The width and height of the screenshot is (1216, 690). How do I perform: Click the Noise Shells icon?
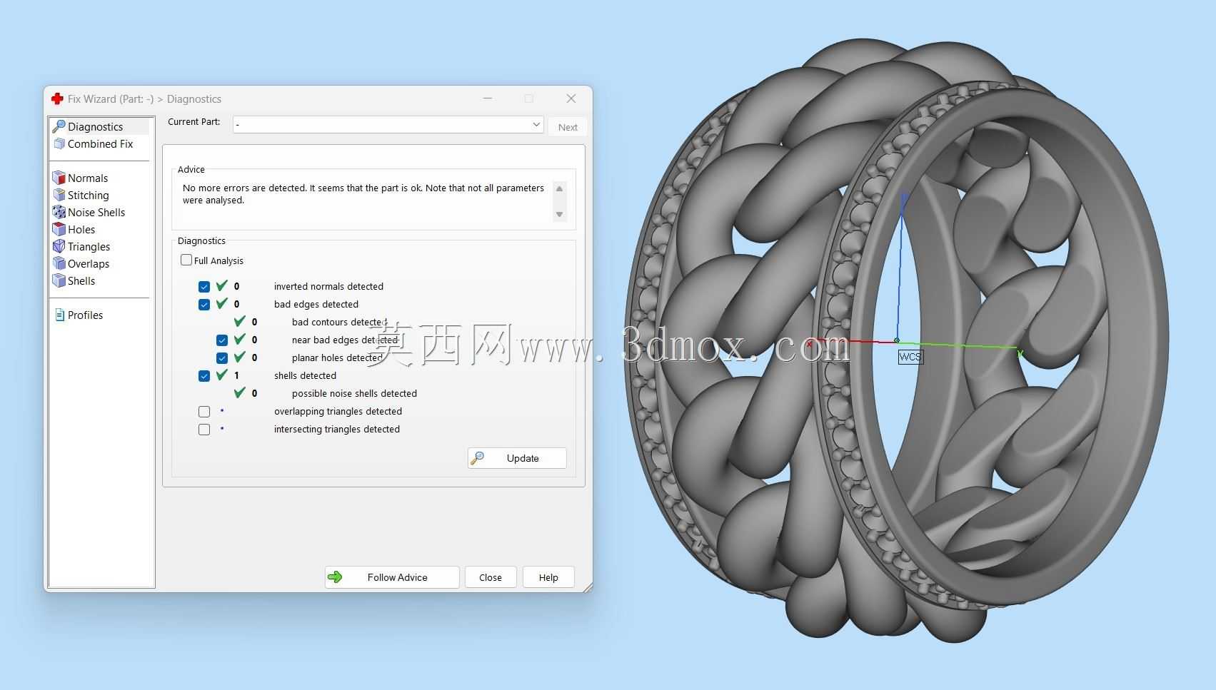59,212
